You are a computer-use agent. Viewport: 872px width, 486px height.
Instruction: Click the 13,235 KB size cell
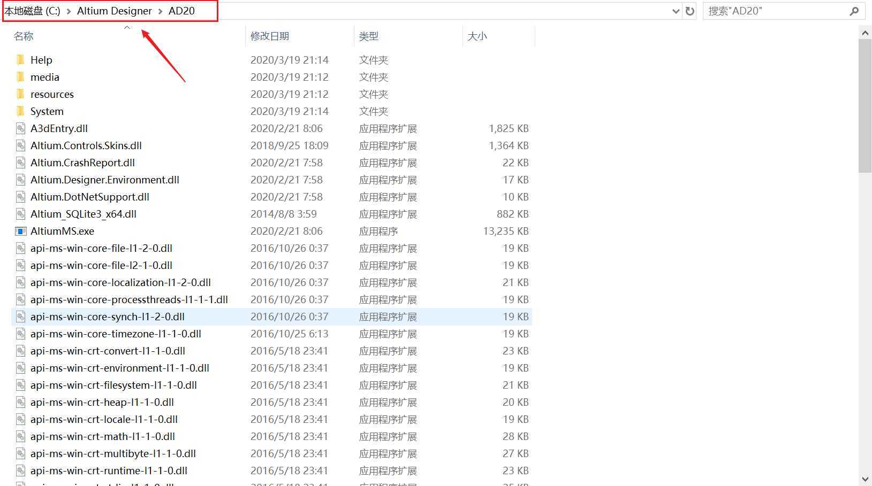[506, 231]
